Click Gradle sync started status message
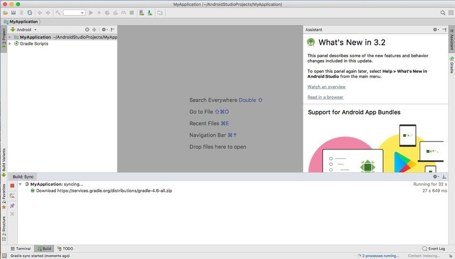Viewport: 455px width, 259px height. tap(40, 256)
